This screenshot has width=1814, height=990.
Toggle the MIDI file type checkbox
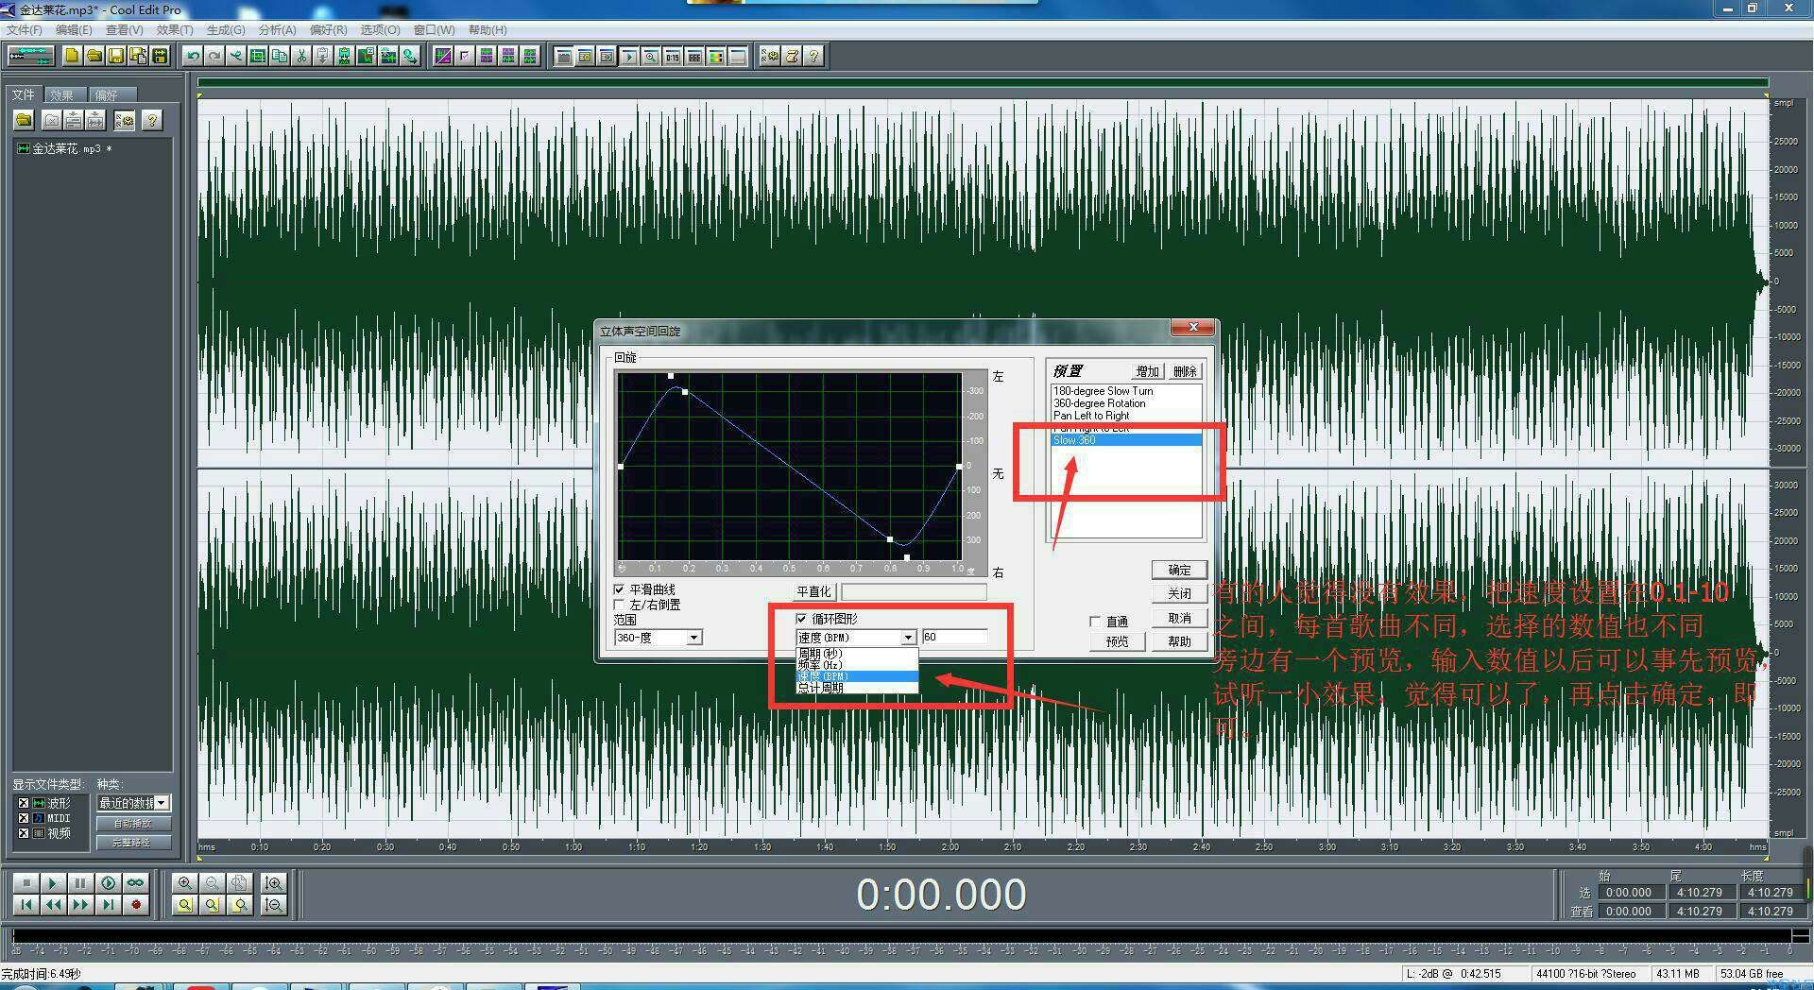coord(24,818)
